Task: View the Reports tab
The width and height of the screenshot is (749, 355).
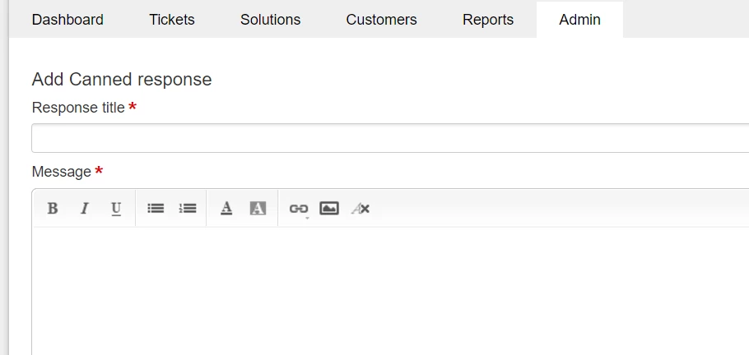Action: click(x=488, y=20)
